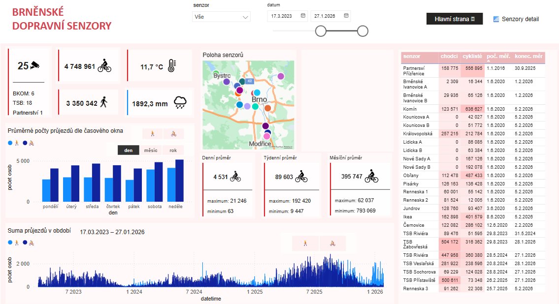
Task: Open calendar picker for end date
Action: pyautogui.click(x=346, y=16)
